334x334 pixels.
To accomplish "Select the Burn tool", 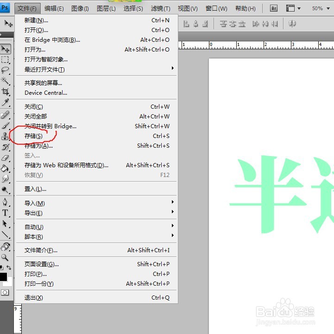I will click(5, 190).
